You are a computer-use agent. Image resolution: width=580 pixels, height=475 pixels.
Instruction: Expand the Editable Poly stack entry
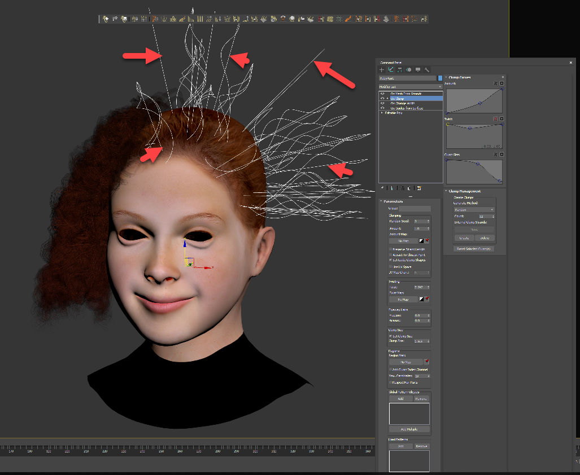tap(383, 113)
